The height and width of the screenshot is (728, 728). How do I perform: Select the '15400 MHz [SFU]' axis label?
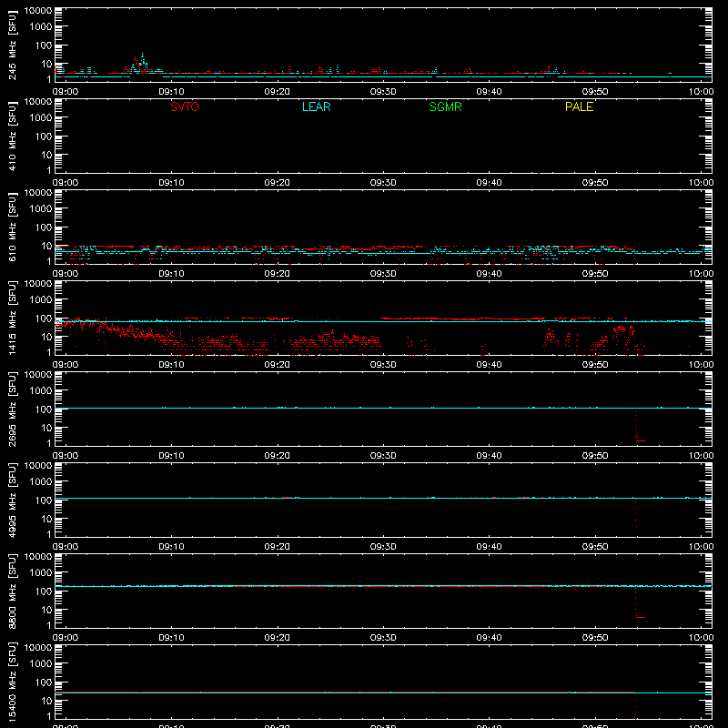13,682
